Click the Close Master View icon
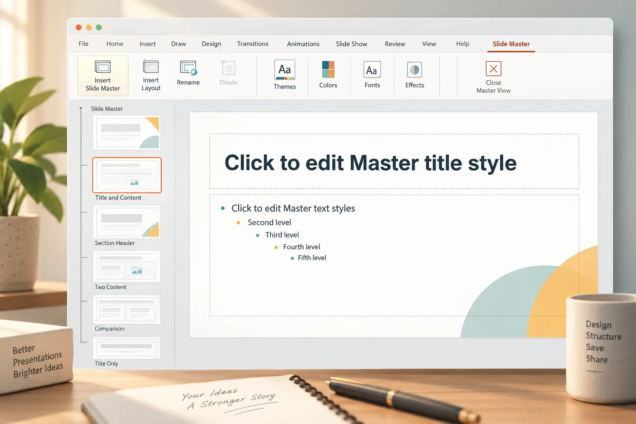Viewport: 636px width, 424px height. point(494,69)
